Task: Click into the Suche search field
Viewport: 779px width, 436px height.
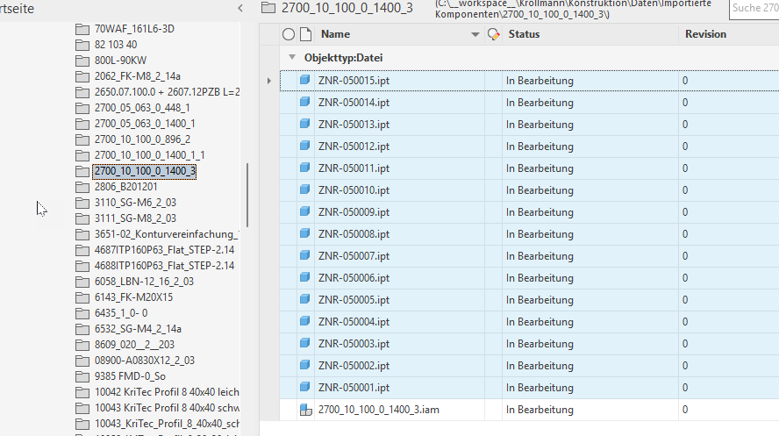Action: 753,9
